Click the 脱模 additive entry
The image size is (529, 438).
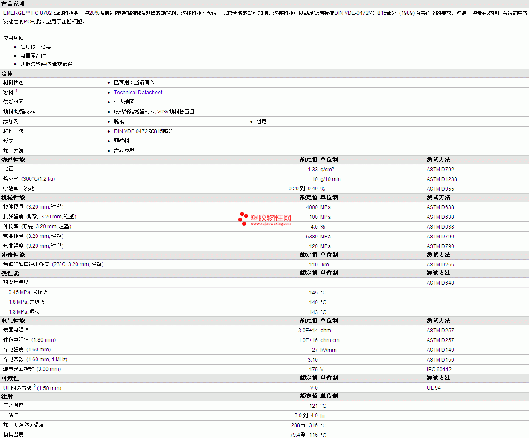pyautogui.click(x=119, y=122)
